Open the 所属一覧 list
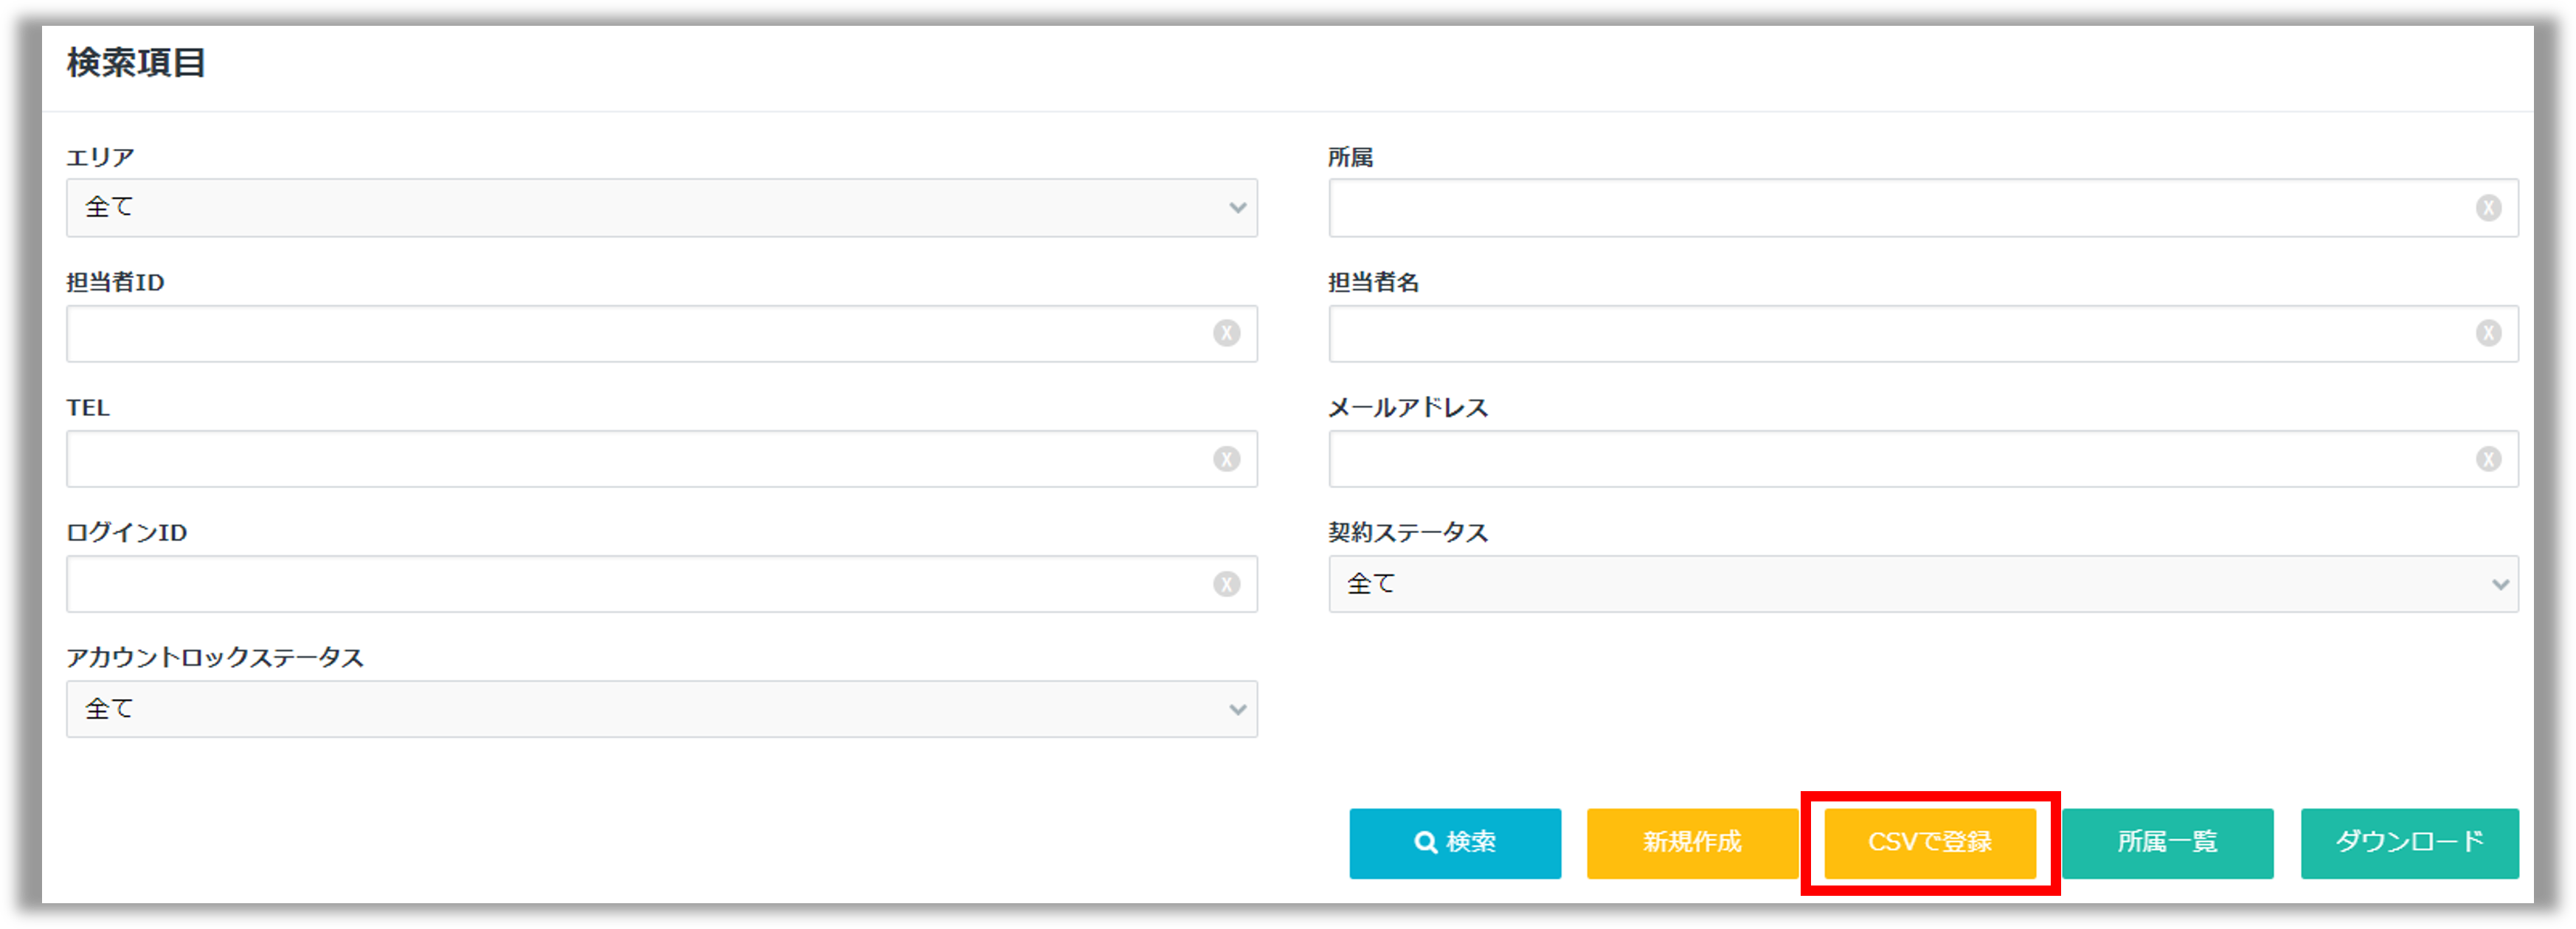 point(2168,842)
